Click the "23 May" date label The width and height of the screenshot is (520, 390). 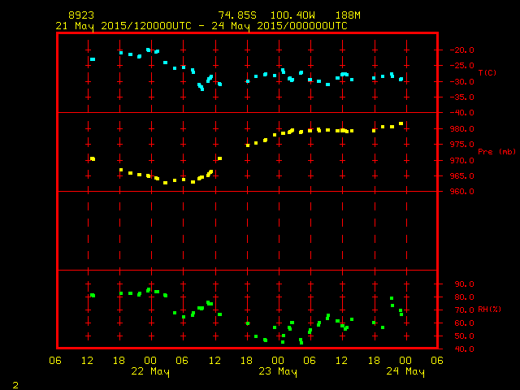278,371
